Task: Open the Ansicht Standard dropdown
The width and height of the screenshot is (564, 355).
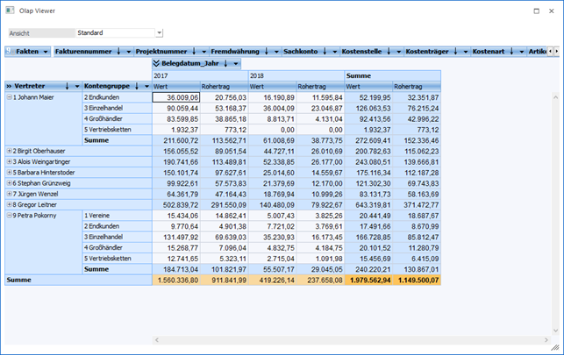Action: point(159,33)
